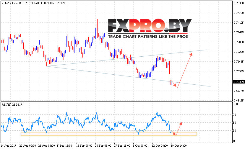Click the RSI scale value 0
This screenshot has width=245, height=149.
[234, 141]
